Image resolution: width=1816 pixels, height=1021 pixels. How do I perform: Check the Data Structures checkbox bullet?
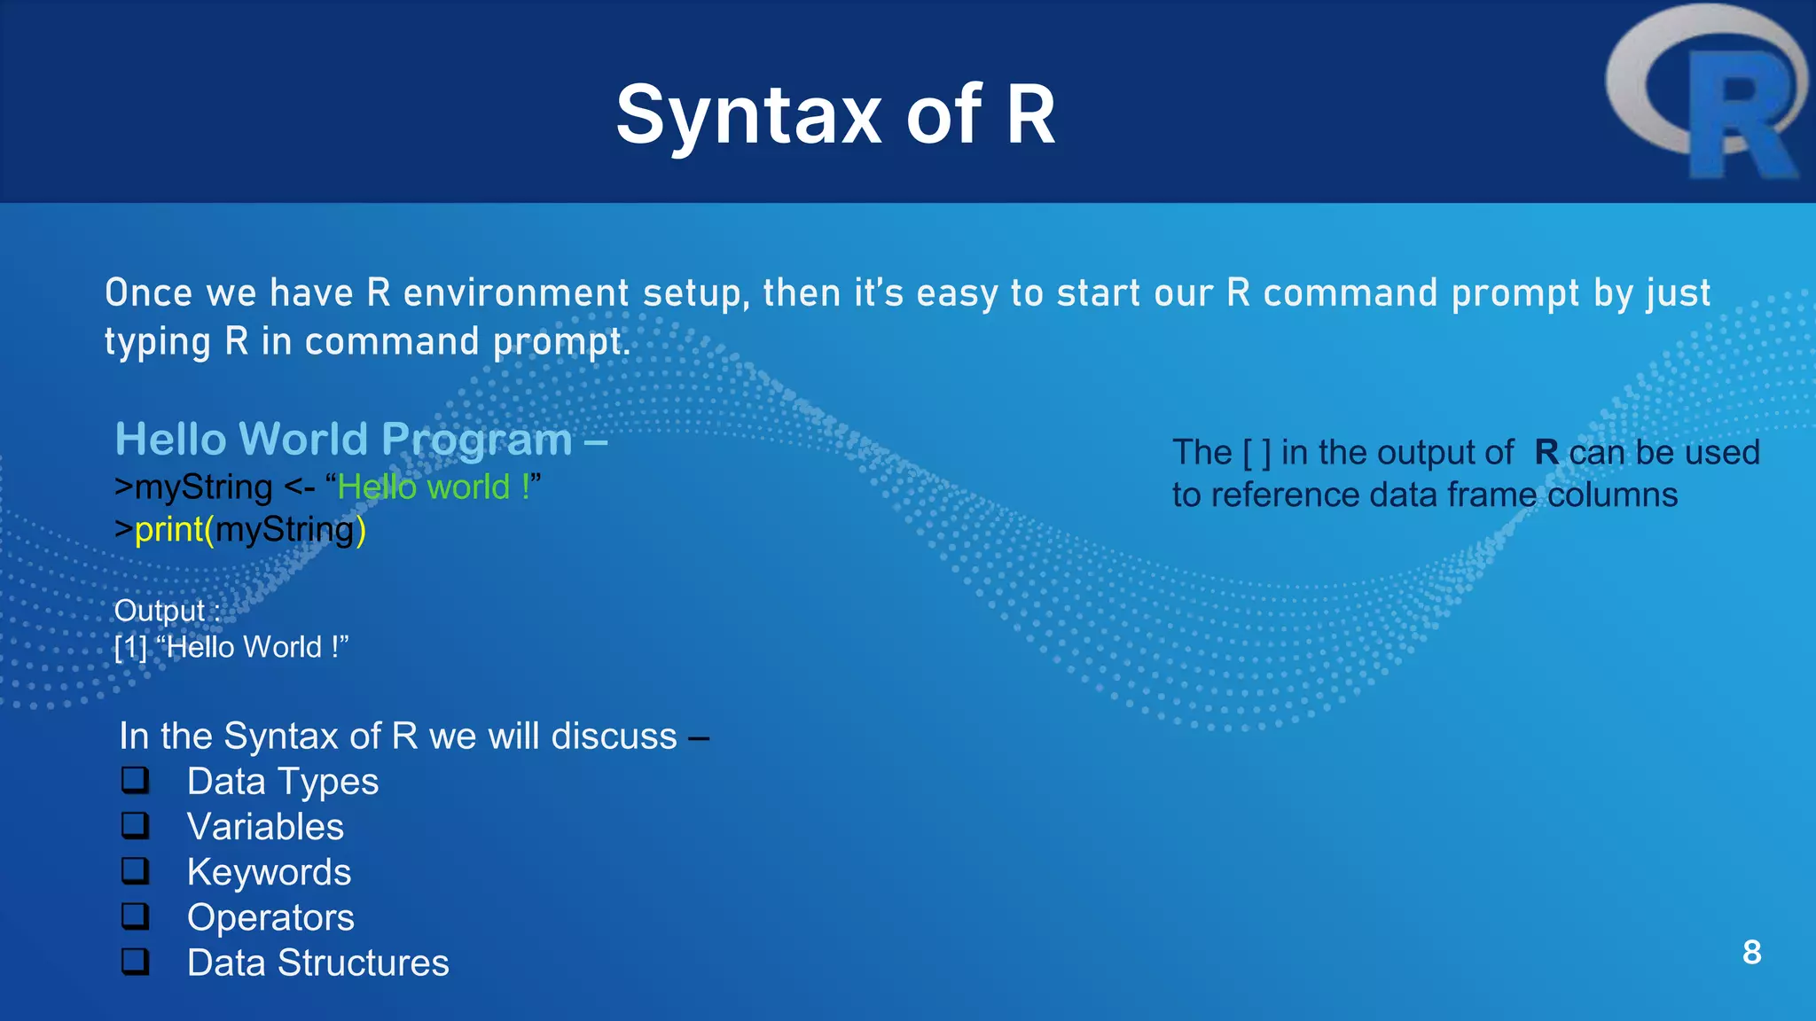(x=136, y=962)
